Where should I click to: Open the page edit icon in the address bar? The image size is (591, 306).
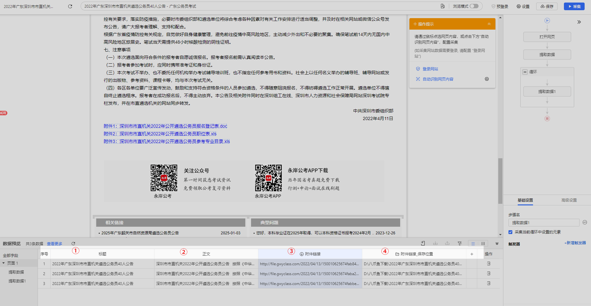click(x=443, y=6)
